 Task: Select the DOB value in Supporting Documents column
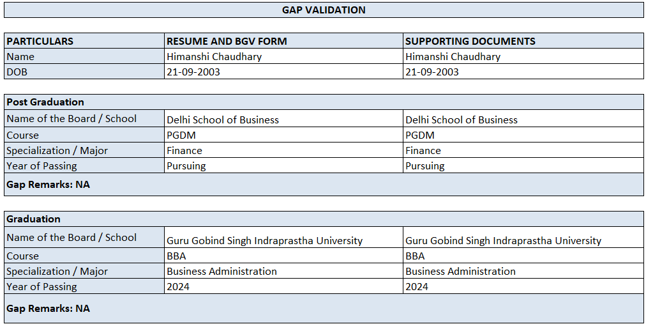tap(432, 72)
